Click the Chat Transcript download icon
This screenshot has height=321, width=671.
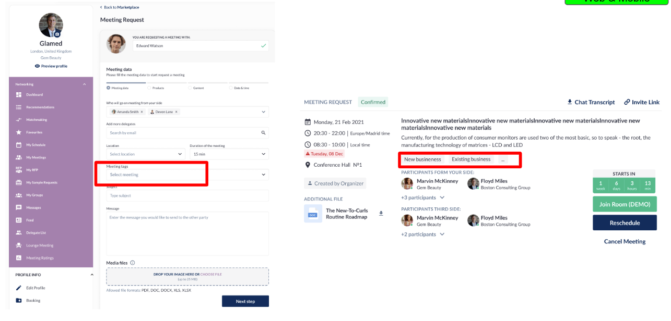(x=570, y=102)
